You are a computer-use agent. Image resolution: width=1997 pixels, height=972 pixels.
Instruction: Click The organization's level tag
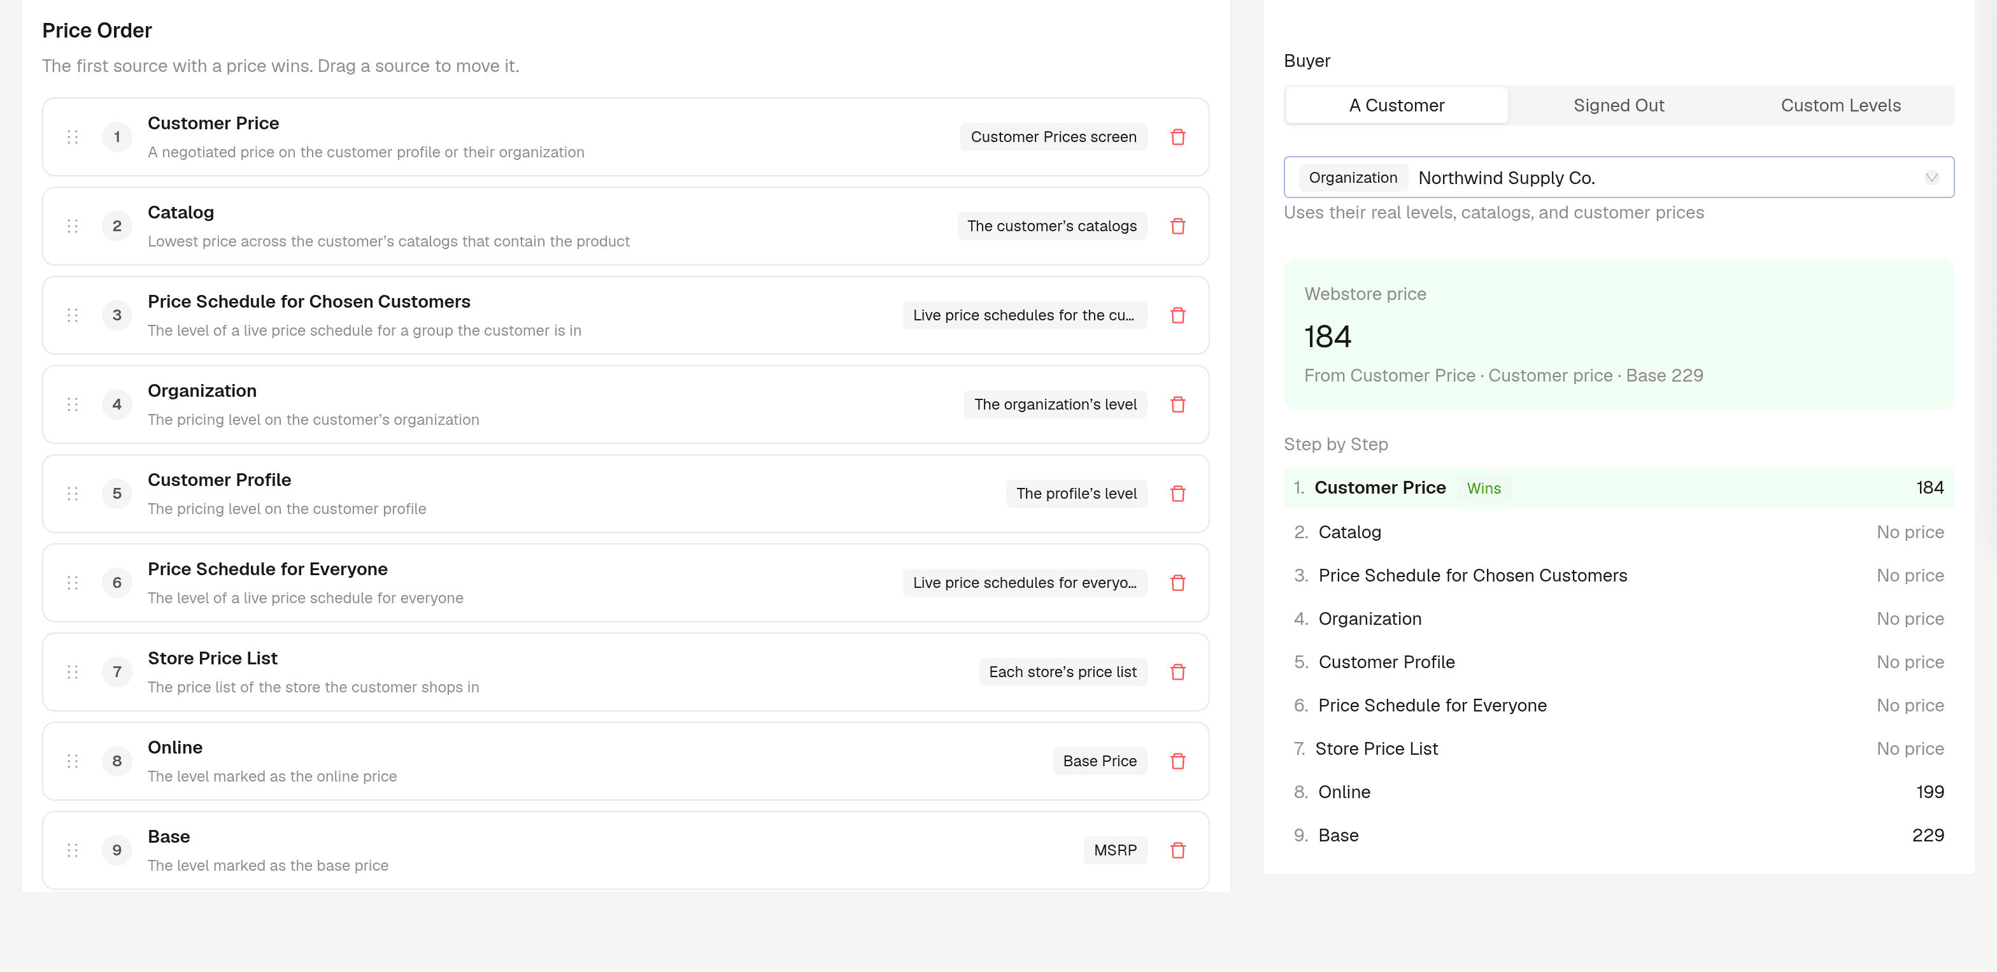pos(1055,404)
